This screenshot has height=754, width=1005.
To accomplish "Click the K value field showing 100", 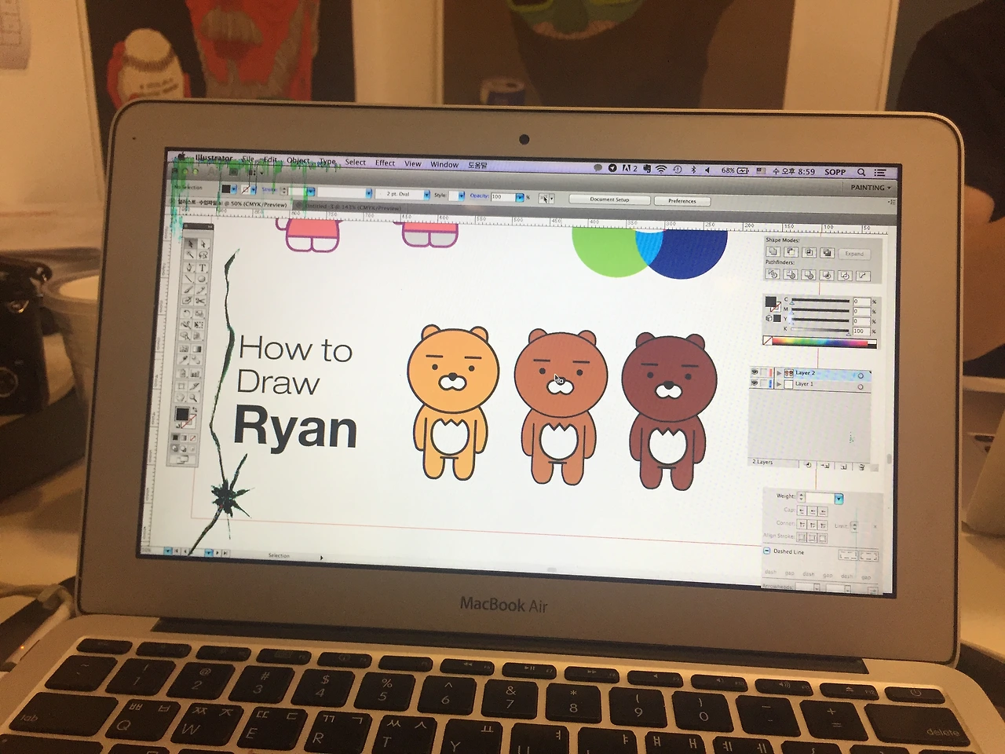I will tap(861, 331).
